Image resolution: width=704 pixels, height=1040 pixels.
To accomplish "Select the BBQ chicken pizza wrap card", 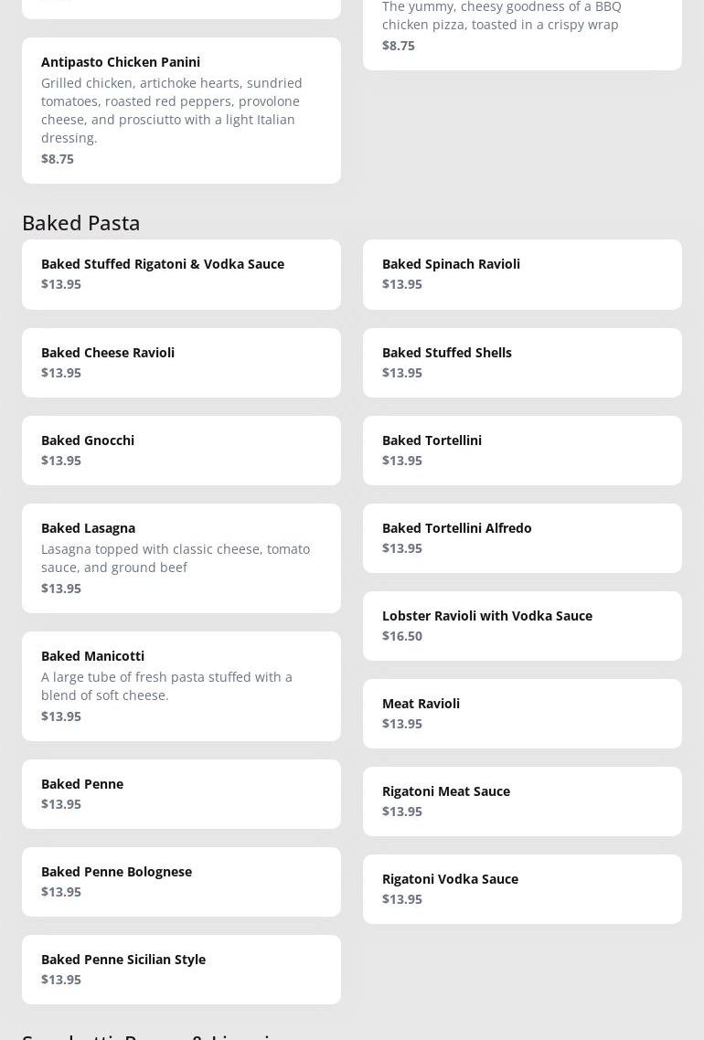I will tap(521, 27).
